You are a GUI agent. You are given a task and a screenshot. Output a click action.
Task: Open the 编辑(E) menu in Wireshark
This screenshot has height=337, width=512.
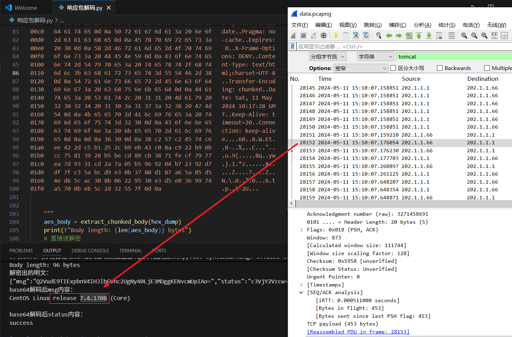(x=324, y=25)
